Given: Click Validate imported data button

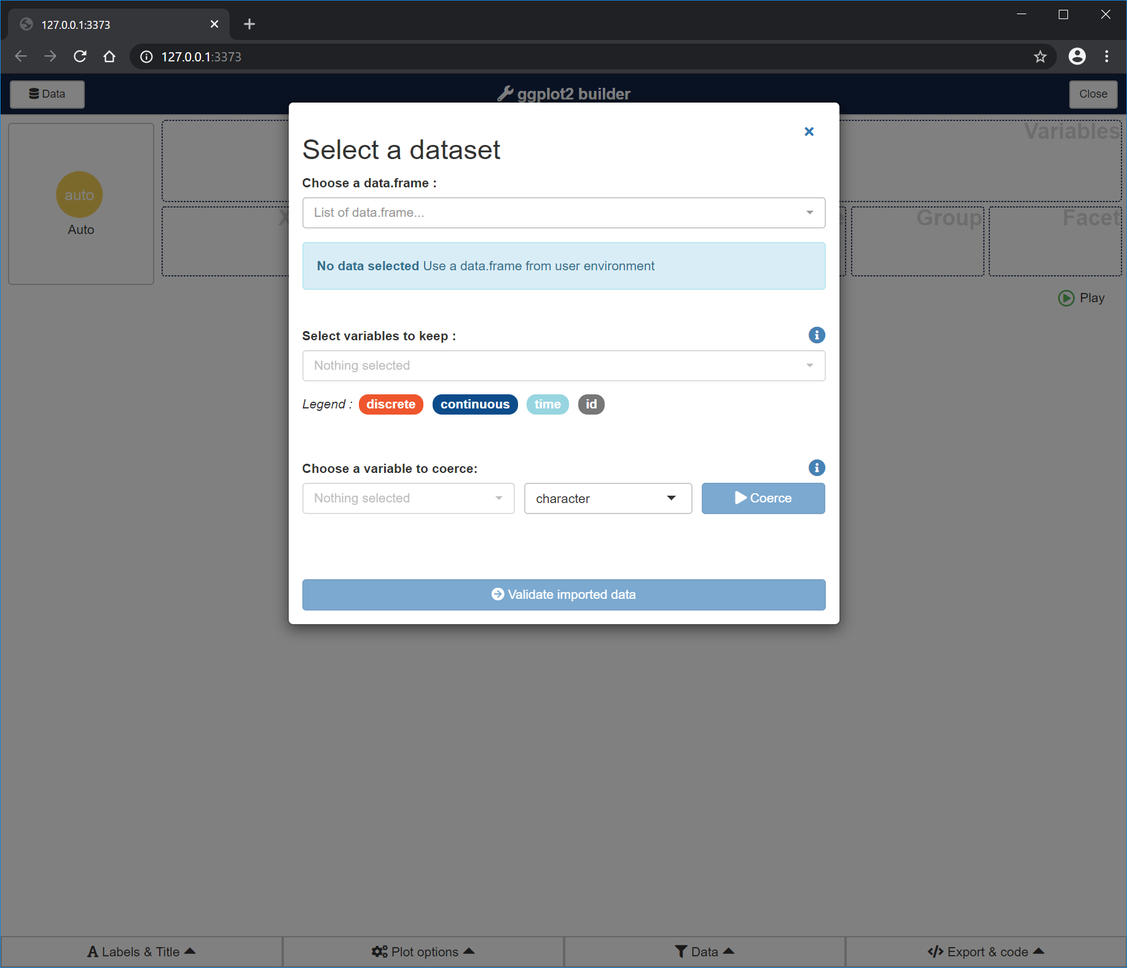Looking at the screenshot, I should (x=563, y=595).
